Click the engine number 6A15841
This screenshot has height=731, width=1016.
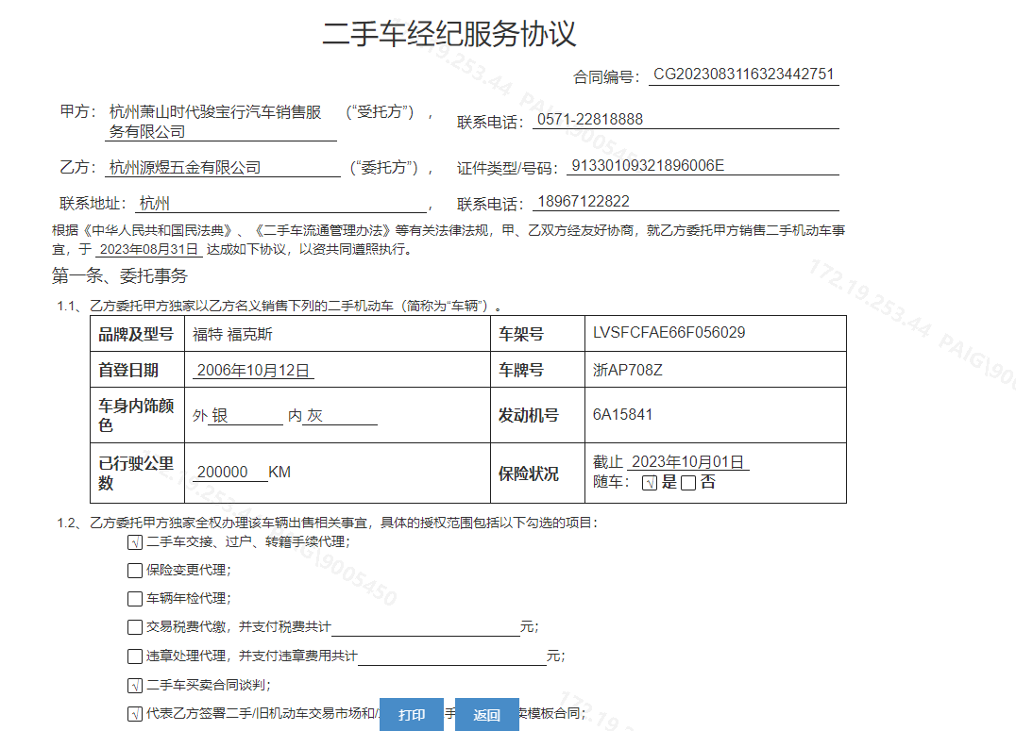(x=622, y=414)
